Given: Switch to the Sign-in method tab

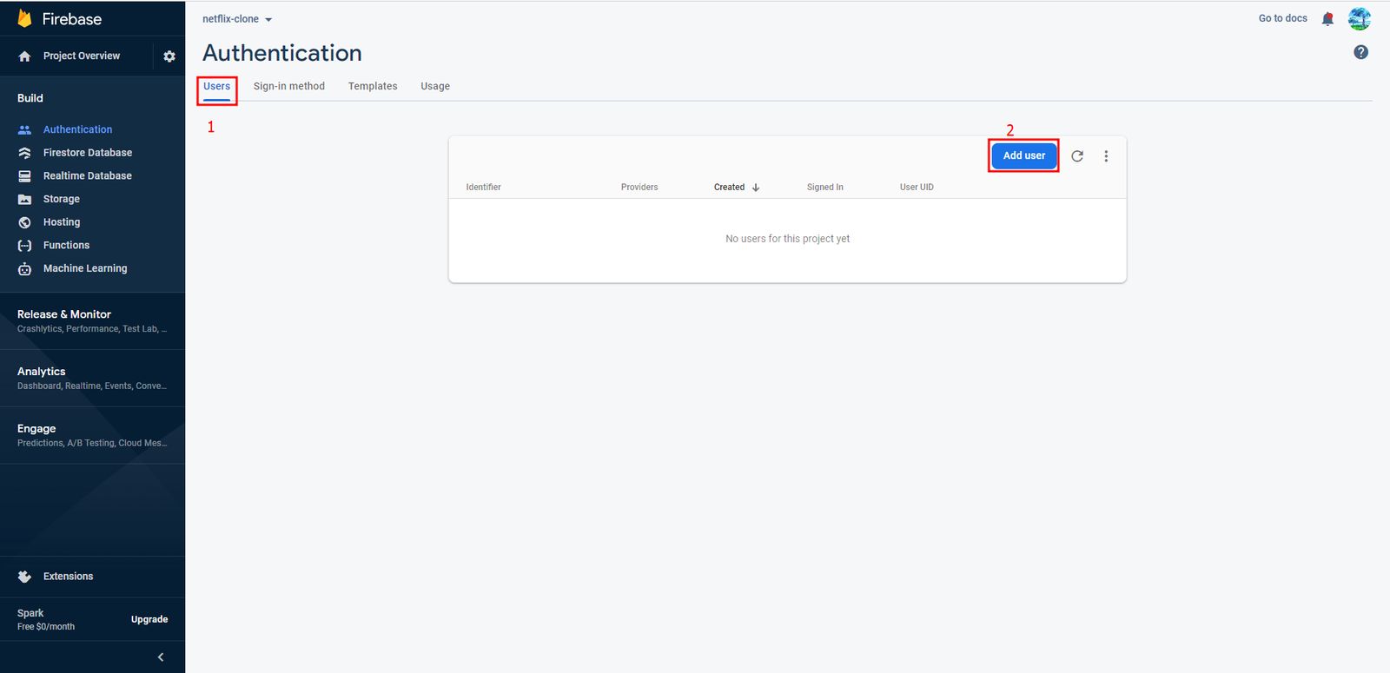Looking at the screenshot, I should tap(289, 86).
